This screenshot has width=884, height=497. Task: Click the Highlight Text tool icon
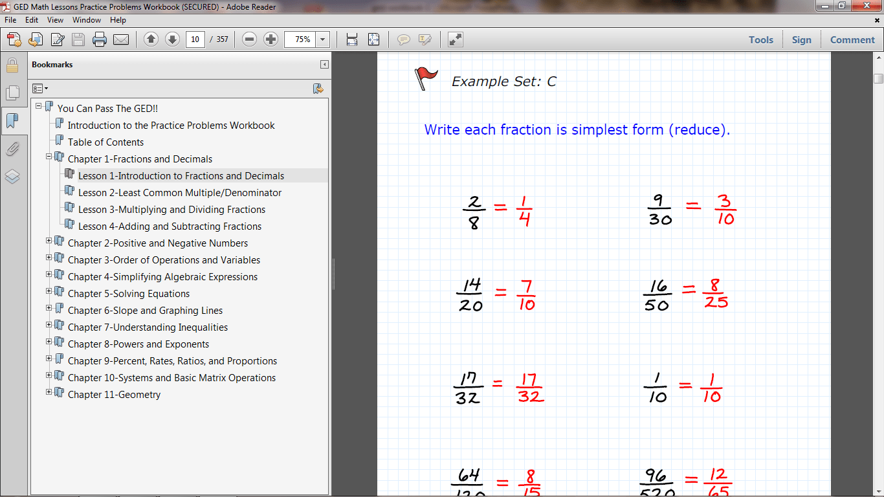(425, 39)
